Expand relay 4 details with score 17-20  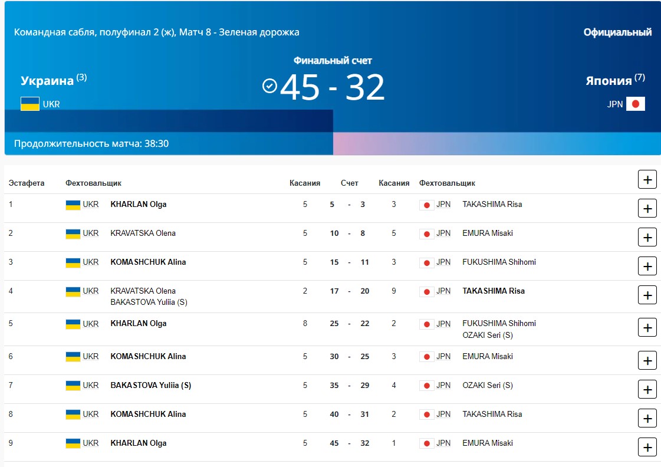click(x=647, y=295)
